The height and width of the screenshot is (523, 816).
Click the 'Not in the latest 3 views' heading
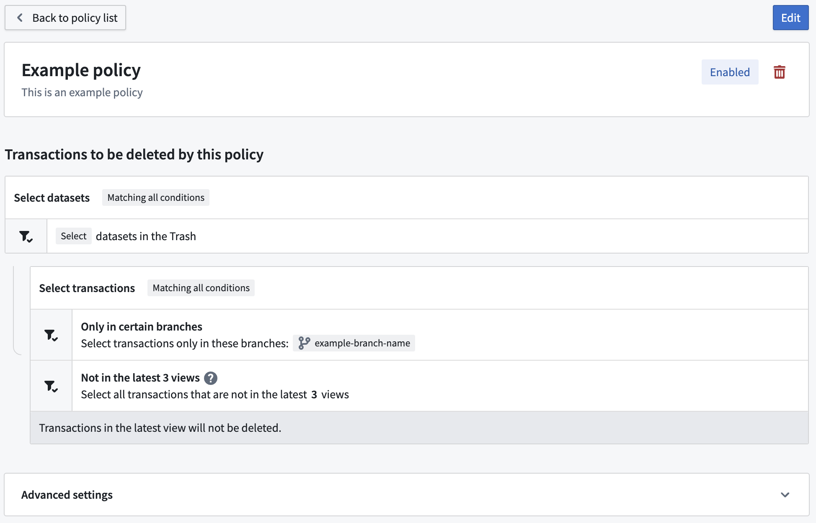140,377
